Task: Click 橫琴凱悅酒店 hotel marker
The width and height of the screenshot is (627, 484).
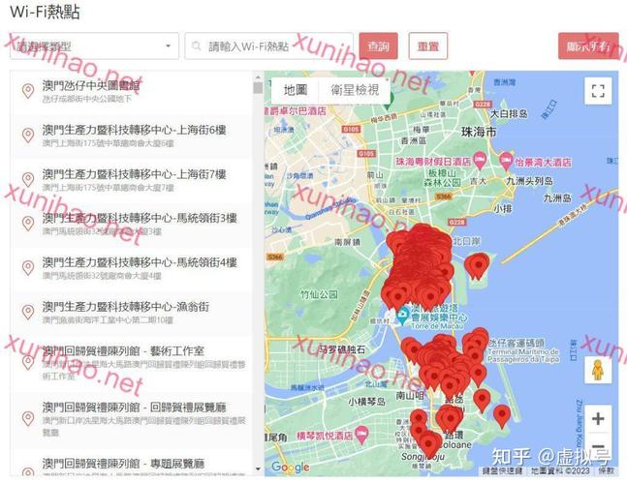Action: coord(361,435)
